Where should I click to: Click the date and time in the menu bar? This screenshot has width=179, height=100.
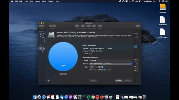(x=150, y=1)
